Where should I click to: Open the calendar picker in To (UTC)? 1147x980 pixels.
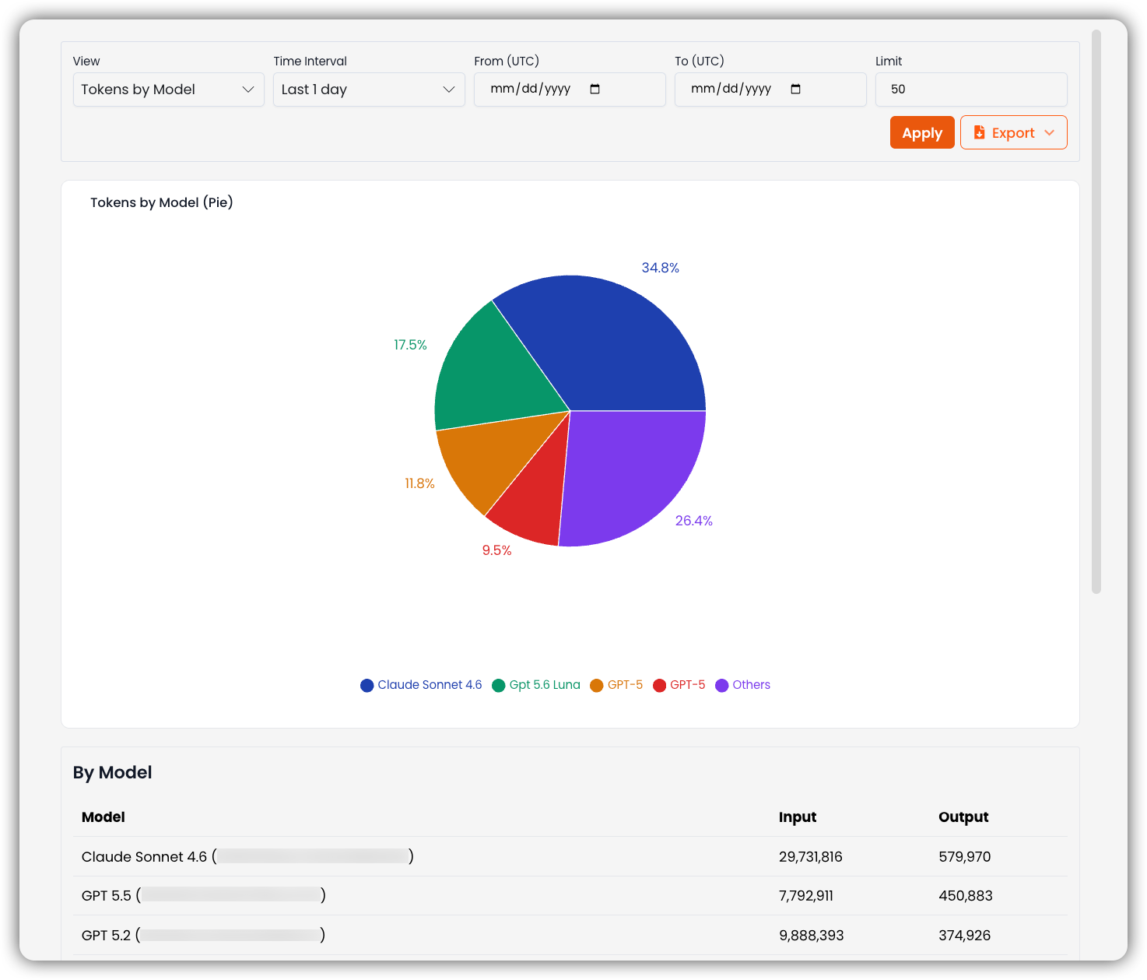click(795, 89)
